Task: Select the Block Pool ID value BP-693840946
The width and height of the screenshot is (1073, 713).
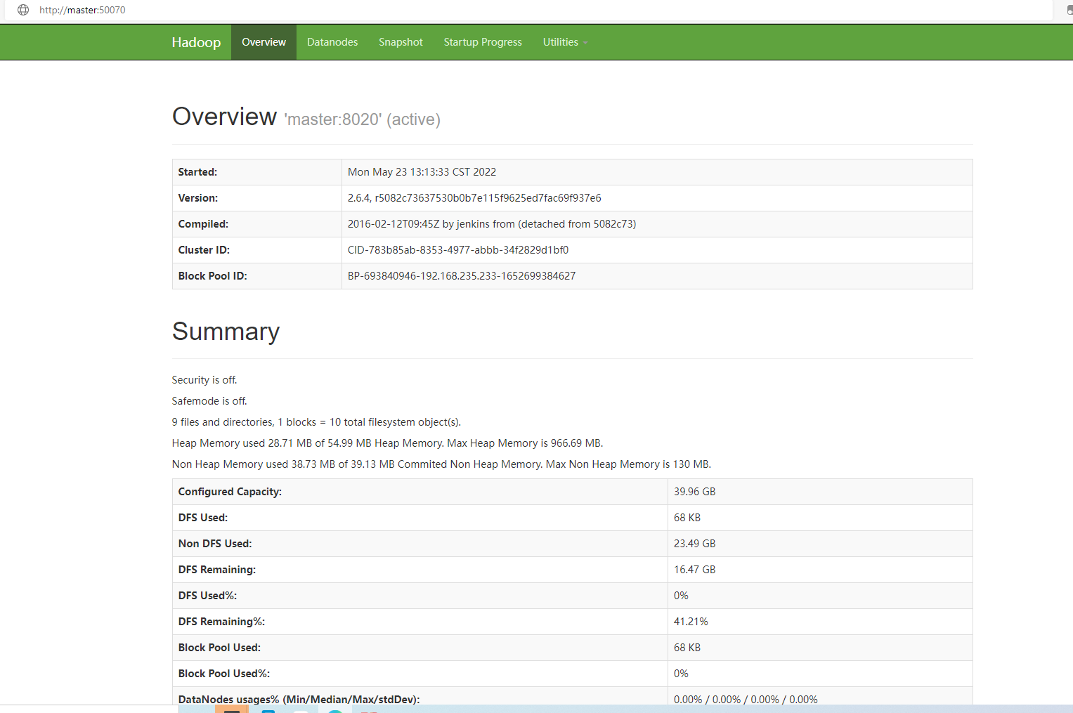Action: (x=462, y=276)
